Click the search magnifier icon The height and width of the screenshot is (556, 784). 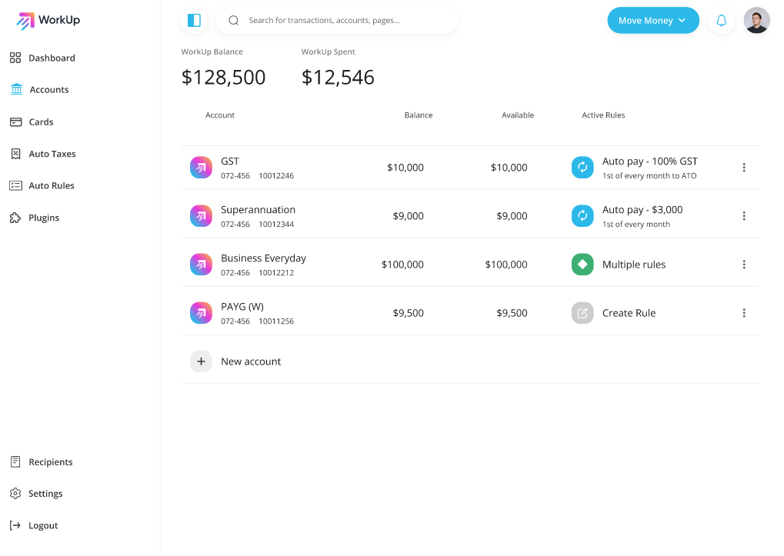tap(233, 21)
